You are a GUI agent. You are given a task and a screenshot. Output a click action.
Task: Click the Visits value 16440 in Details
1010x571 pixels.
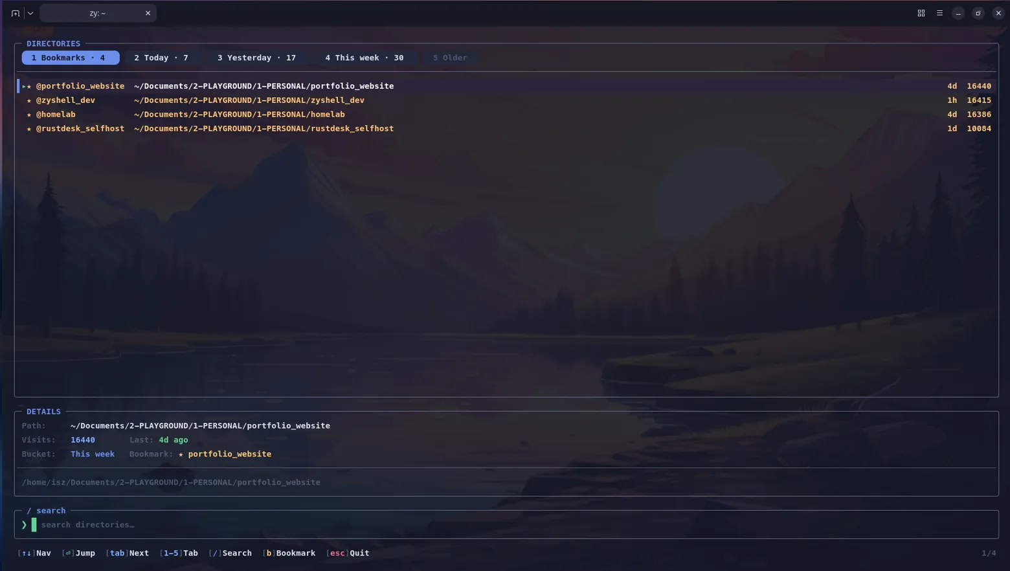point(83,440)
